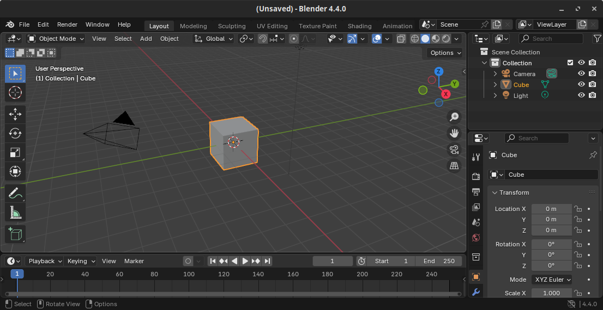Open rotation Mode XYZ Euler dropdown
Screen dimensions: 603x310
[x=551, y=280]
